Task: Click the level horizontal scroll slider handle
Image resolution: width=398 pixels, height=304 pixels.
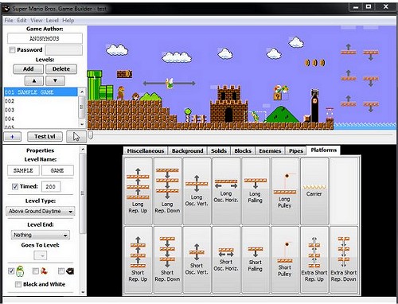Action: point(91,135)
